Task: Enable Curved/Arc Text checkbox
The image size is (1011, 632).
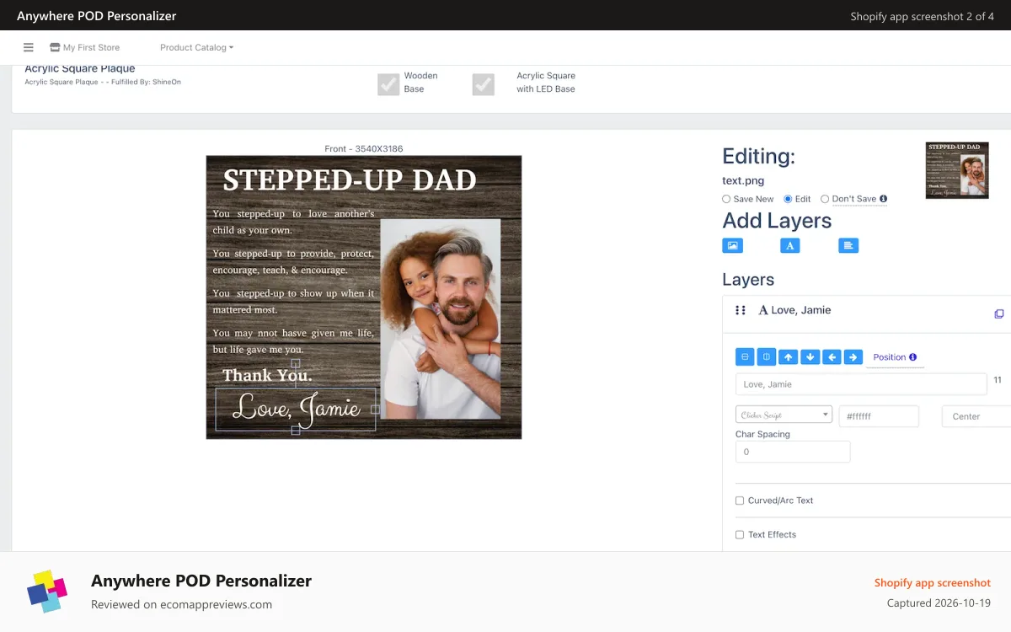Action: pos(740,501)
